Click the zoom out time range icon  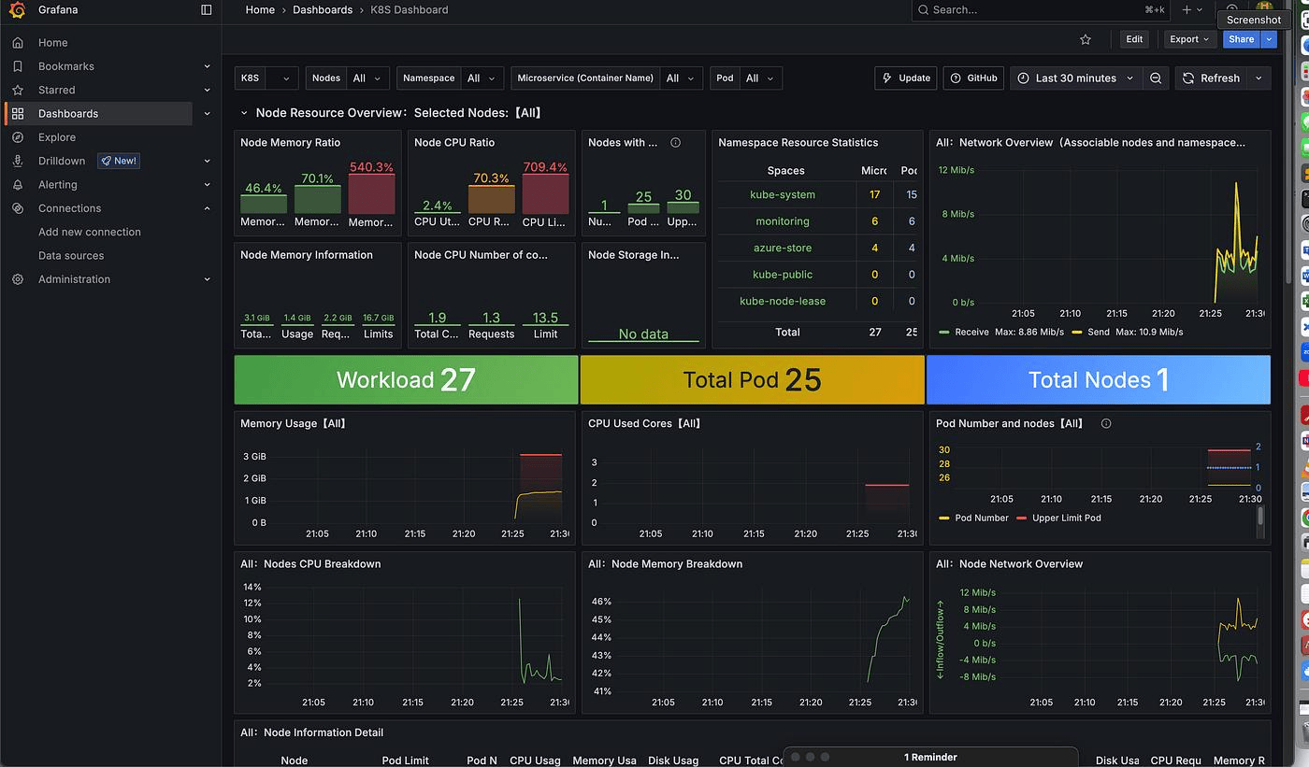point(1156,78)
